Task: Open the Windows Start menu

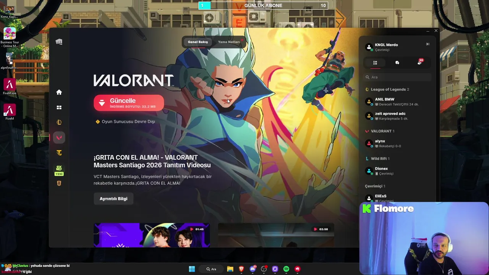Action: tap(192, 269)
